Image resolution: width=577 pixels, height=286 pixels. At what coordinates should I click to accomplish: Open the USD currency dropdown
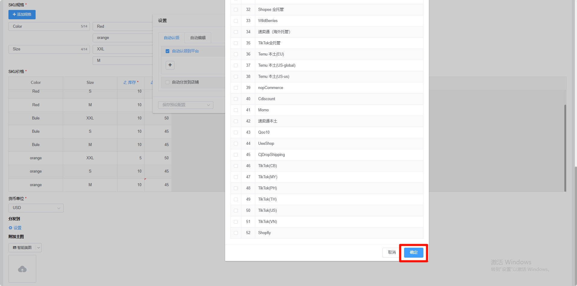(36, 208)
